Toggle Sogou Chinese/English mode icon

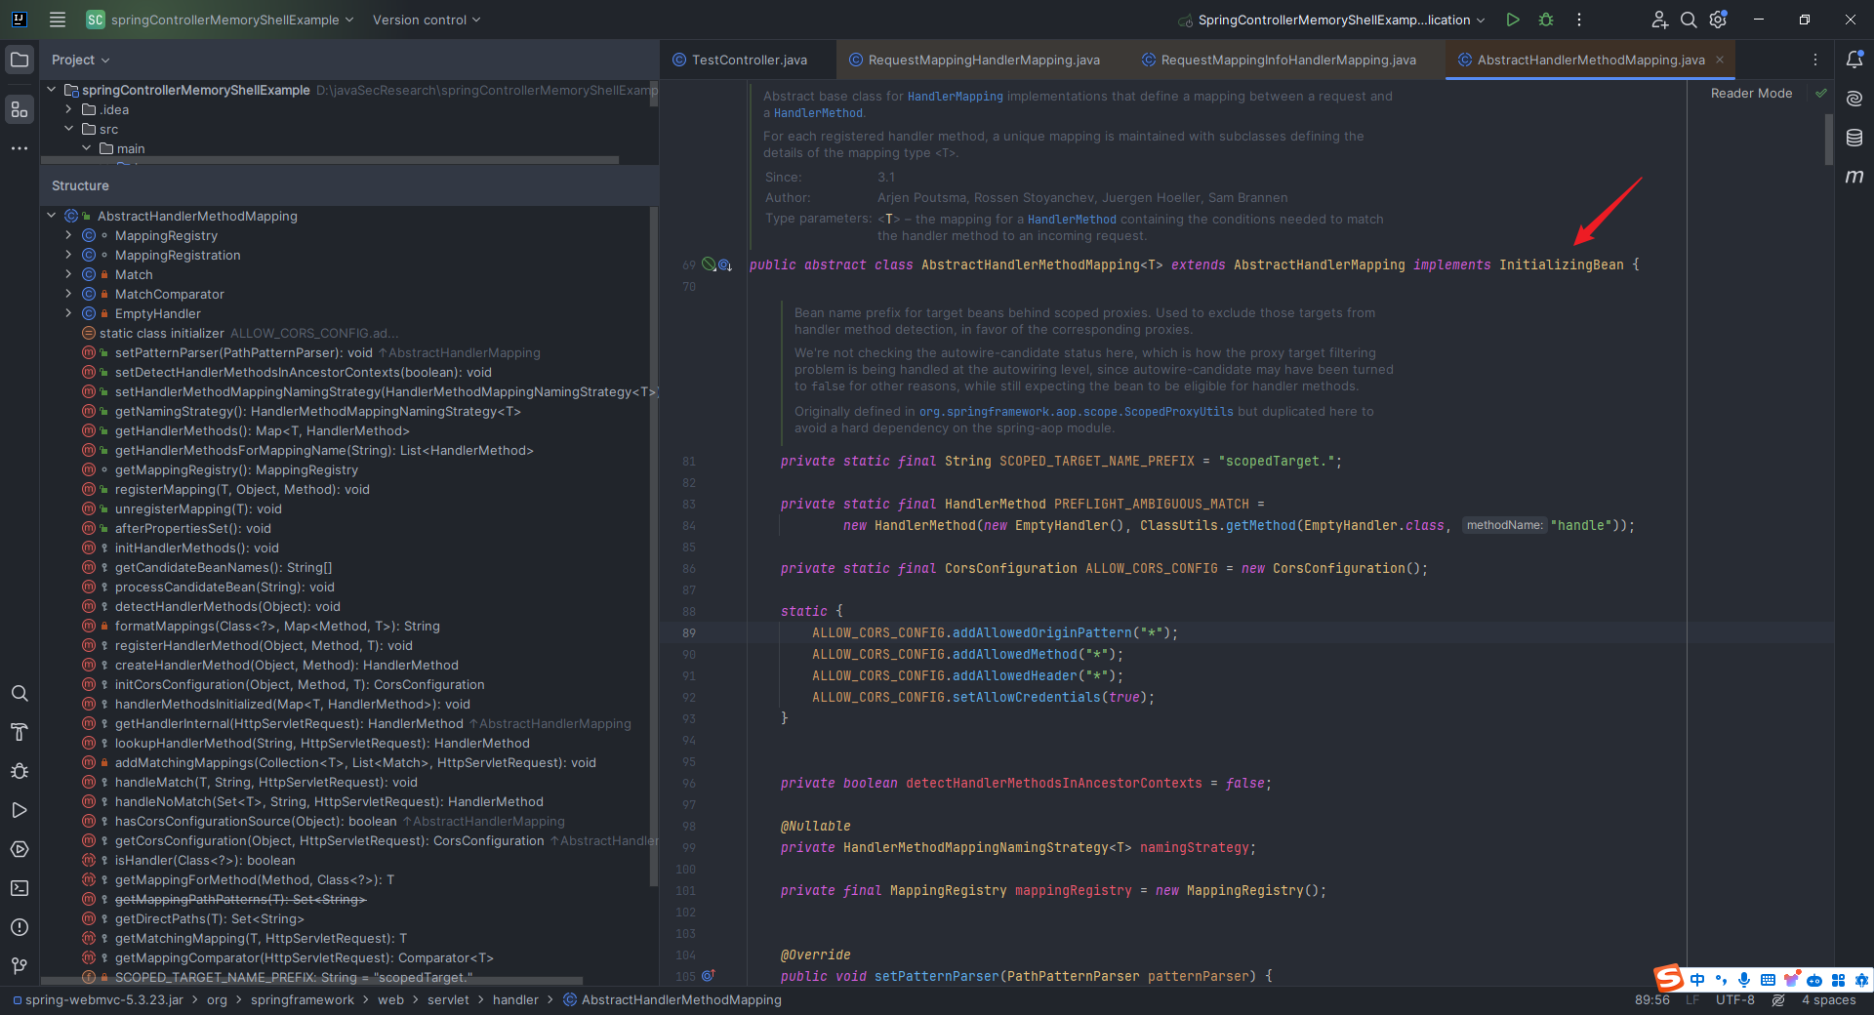(x=1697, y=980)
